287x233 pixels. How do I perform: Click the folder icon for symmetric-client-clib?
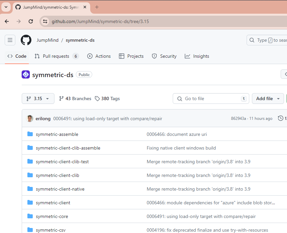[x=30, y=175]
